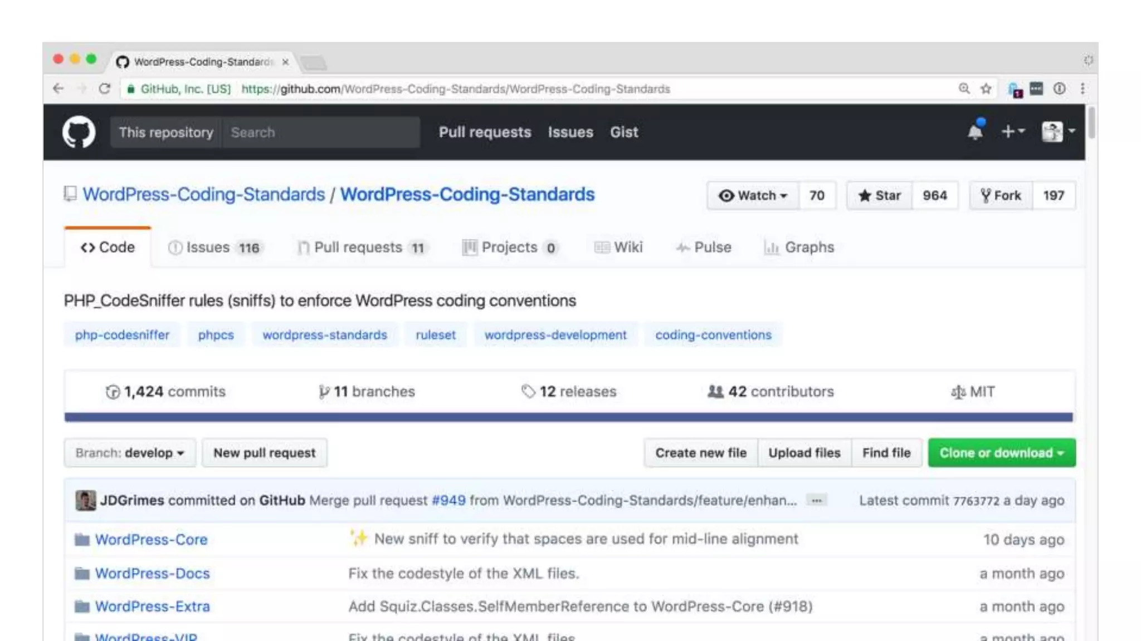Fork the repository

[x=1001, y=196]
